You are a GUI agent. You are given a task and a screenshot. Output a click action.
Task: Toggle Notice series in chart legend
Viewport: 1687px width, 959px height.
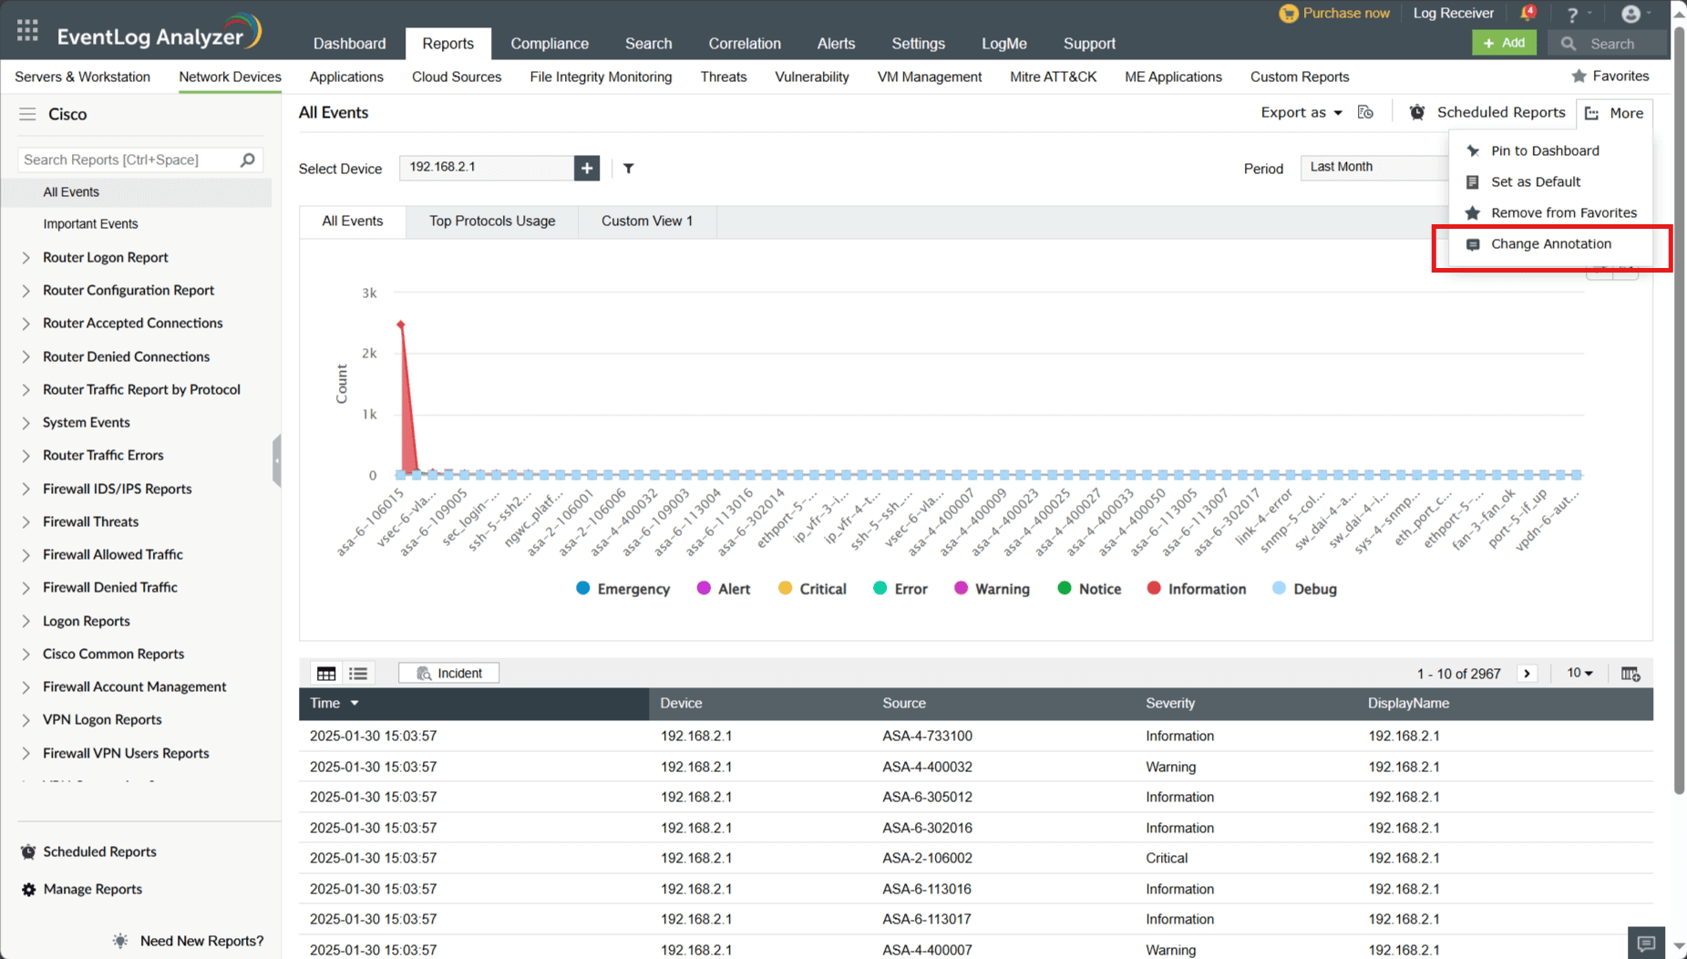(x=1089, y=589)
